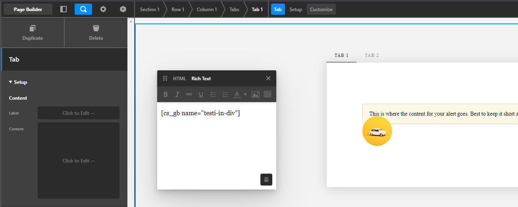The height and width of the screenshot is (207, 518).
Task: Open the dynamic content database icon
Action: pos(266,180)
